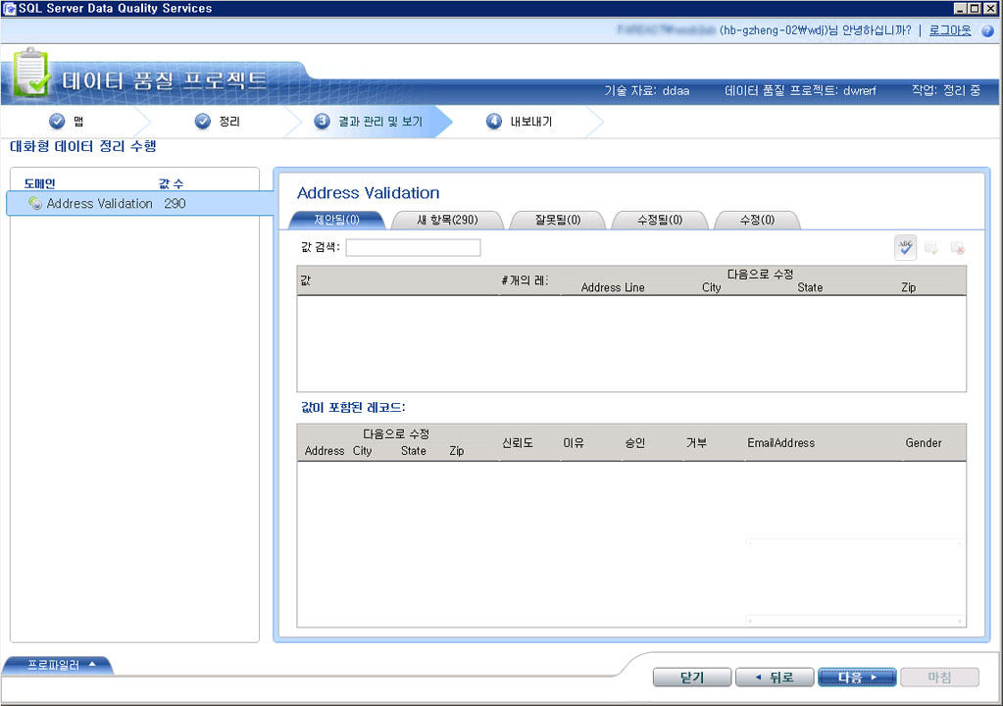
Task: Click the 승인 column header
Action: click(635, 442)
